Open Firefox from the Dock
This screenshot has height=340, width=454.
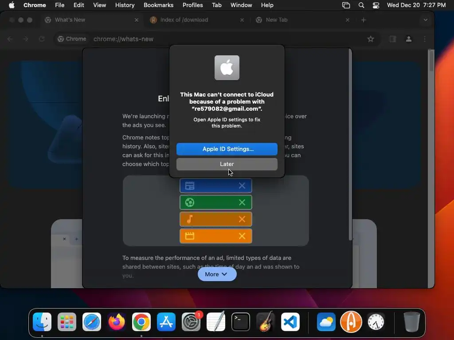(117, 322)
